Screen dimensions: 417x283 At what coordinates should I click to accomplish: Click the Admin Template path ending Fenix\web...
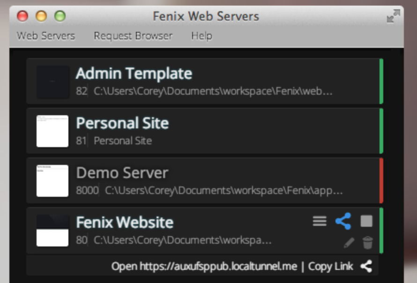click(213, 91)
